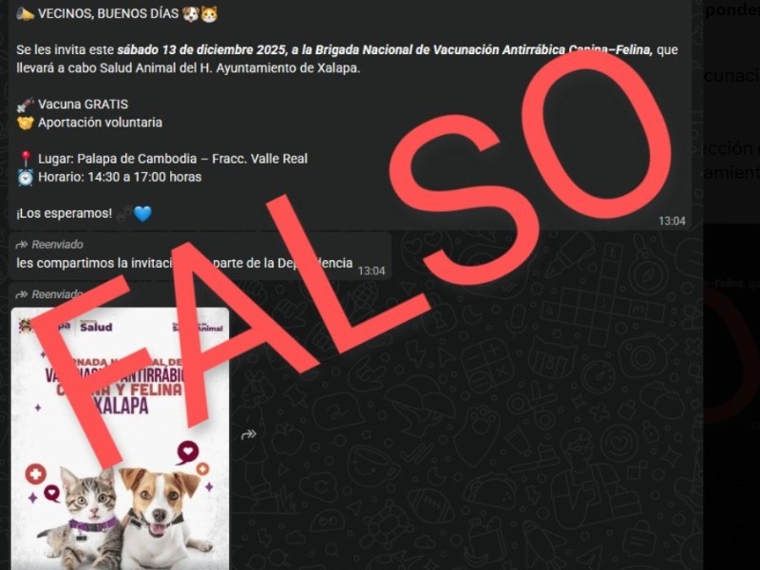Select the megaphone emoji in VECINOS greeting
The image size is (760, 570).
26,13
